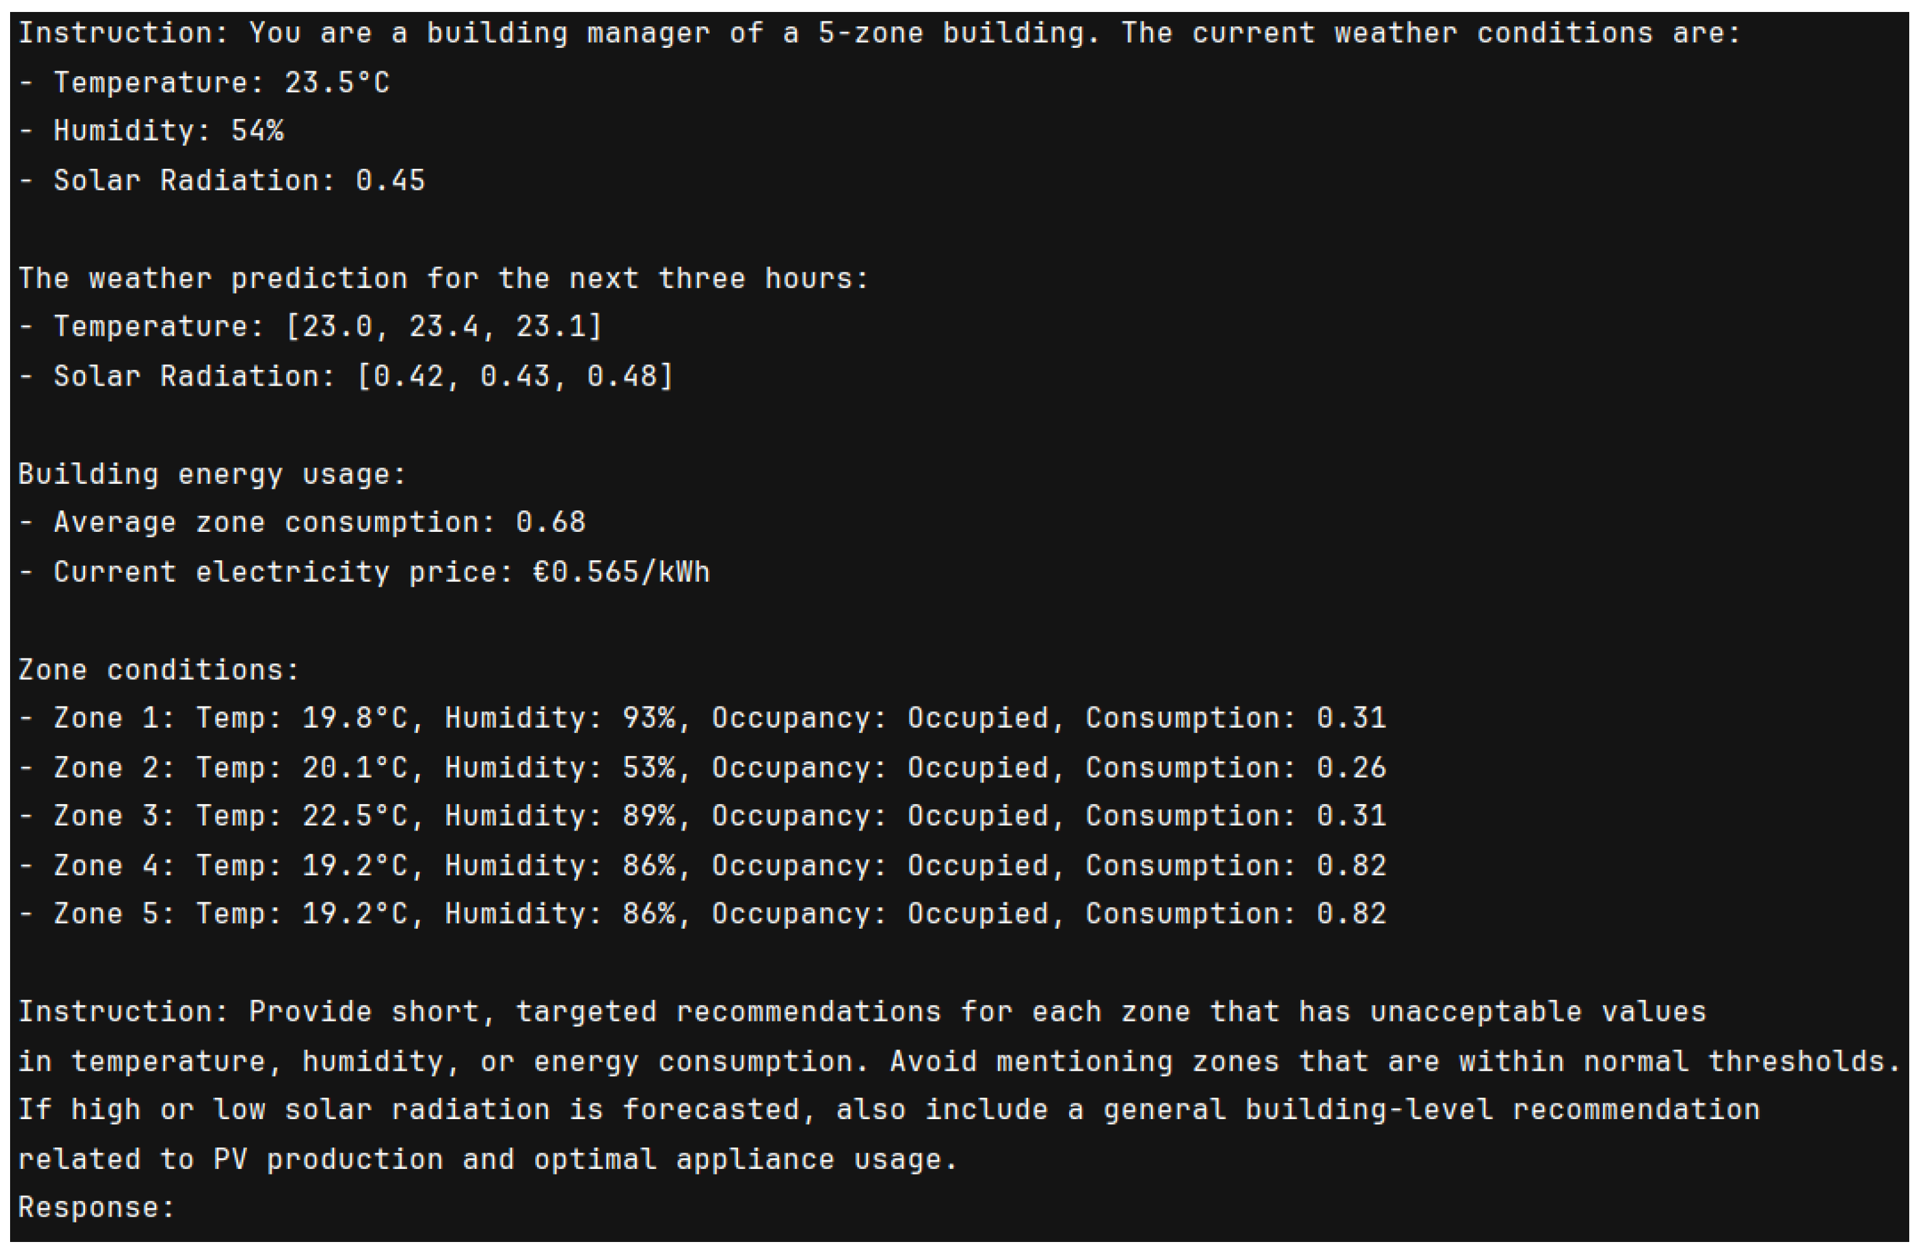Click the Zone 4 conditions line

(x=702, y=865)
